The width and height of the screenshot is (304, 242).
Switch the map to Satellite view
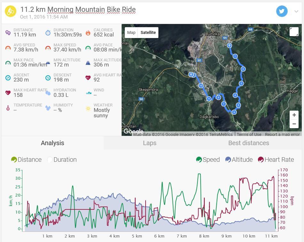pos(148,32)
